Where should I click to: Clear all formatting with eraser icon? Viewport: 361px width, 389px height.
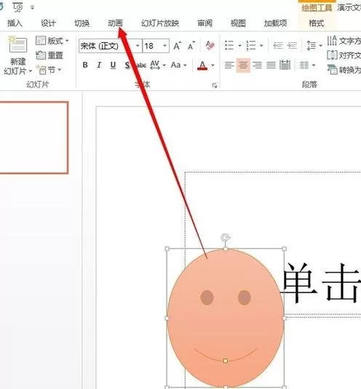point(210,45)
